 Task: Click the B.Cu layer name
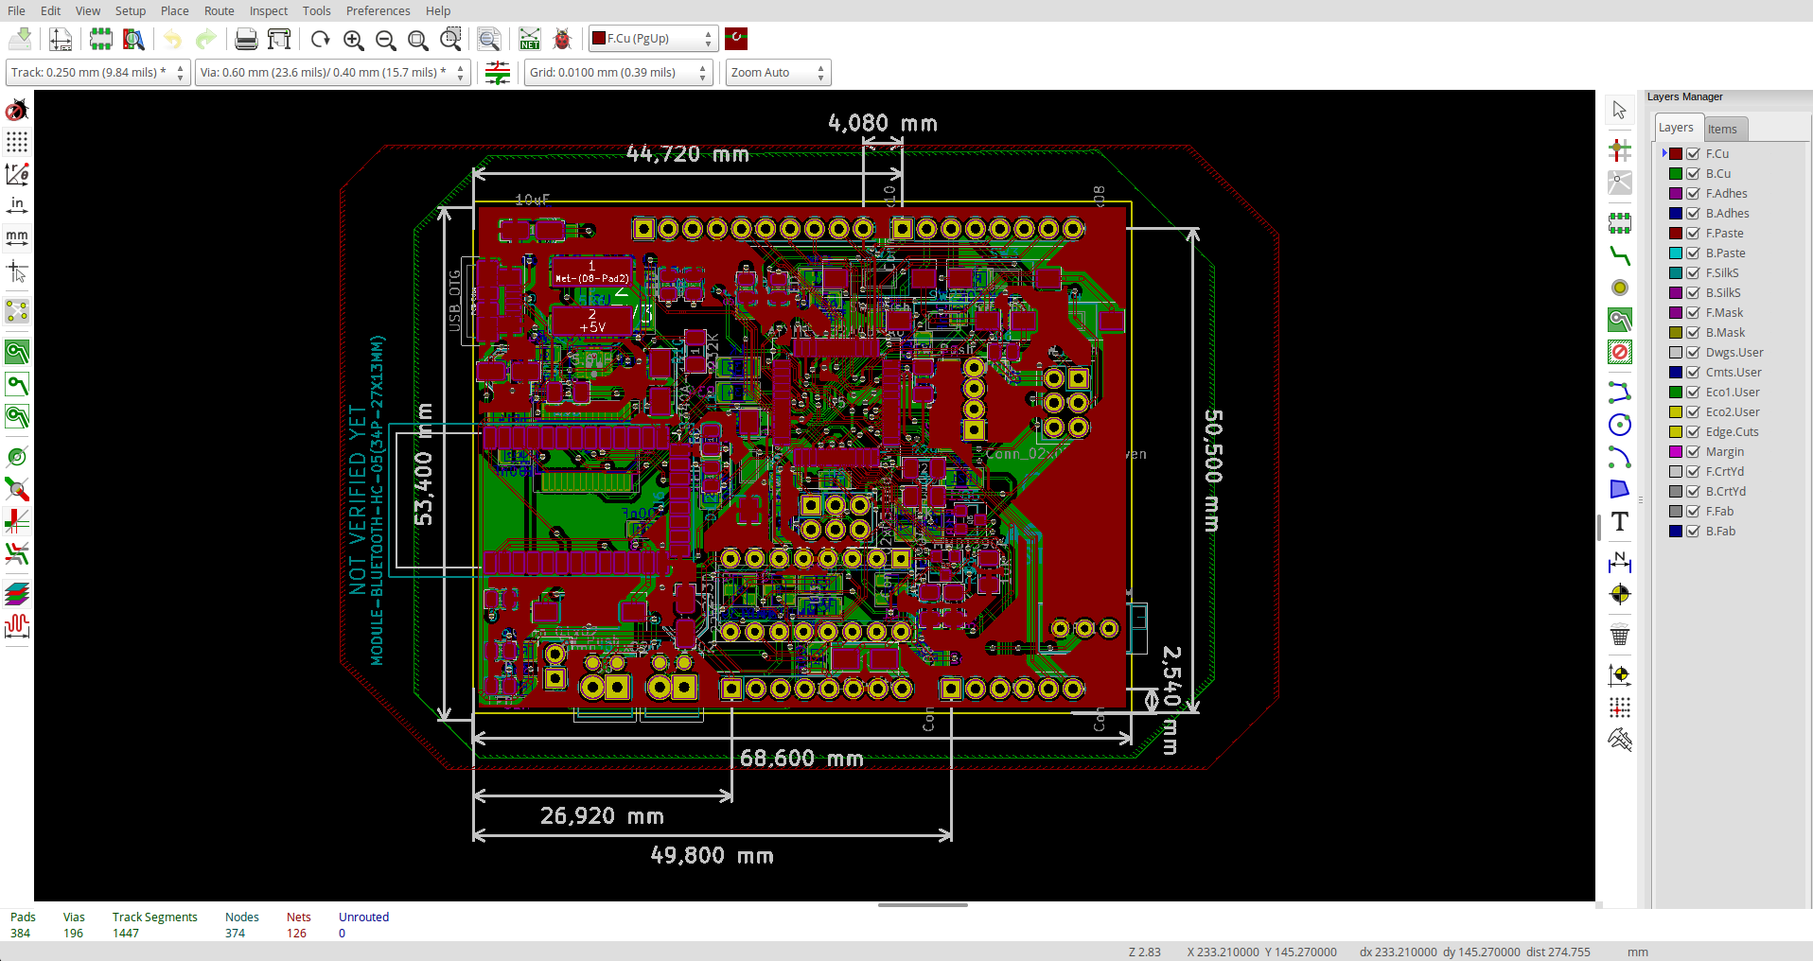pos(1718,173)
